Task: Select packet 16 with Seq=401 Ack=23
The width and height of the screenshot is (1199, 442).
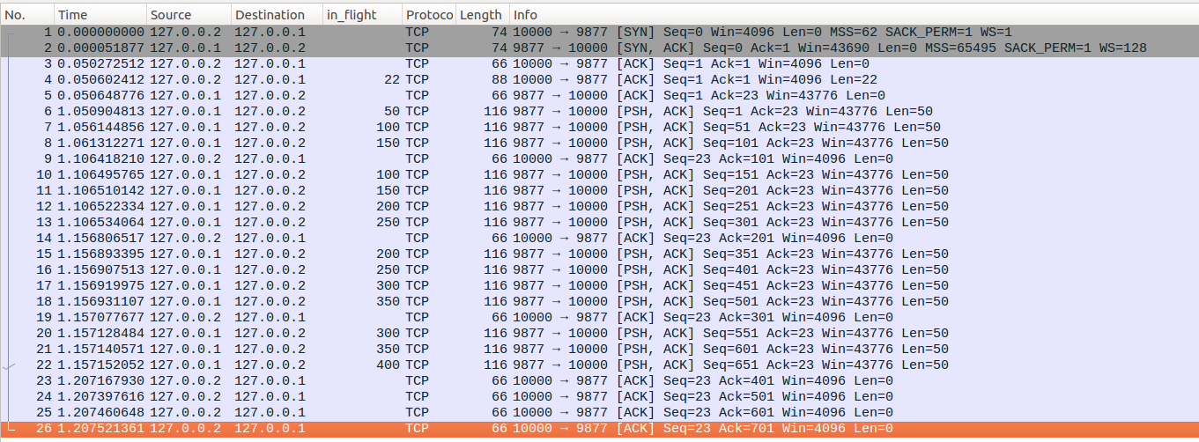Action: coord(599,270)
